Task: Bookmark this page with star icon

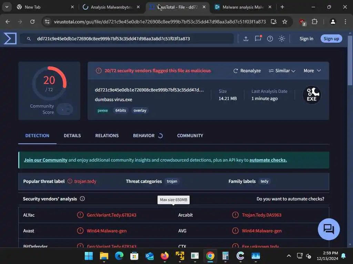Action: point(285,22)
